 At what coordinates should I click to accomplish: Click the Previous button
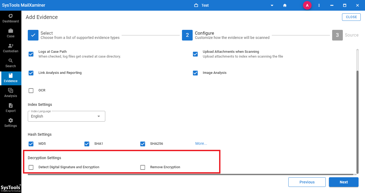coord(307,182)
